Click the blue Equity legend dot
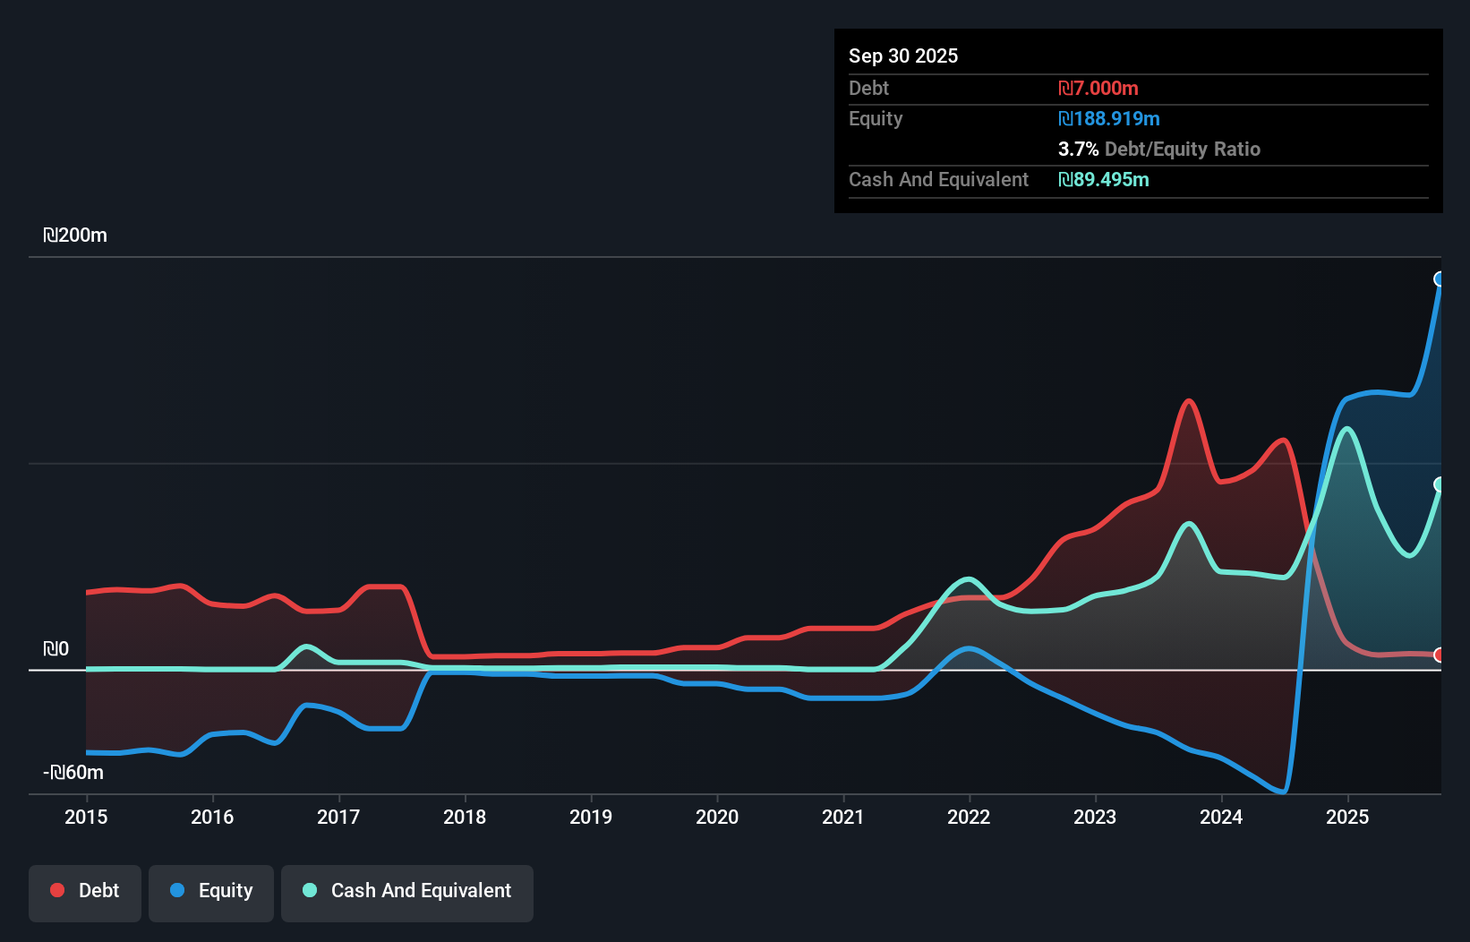The height and width of the screenshot is (942, 1470). [x=178, y=890]
